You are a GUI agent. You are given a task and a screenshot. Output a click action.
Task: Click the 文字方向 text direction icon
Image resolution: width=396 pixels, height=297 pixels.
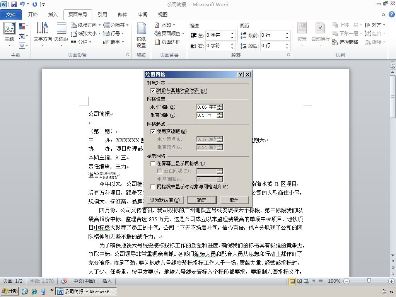43,34
